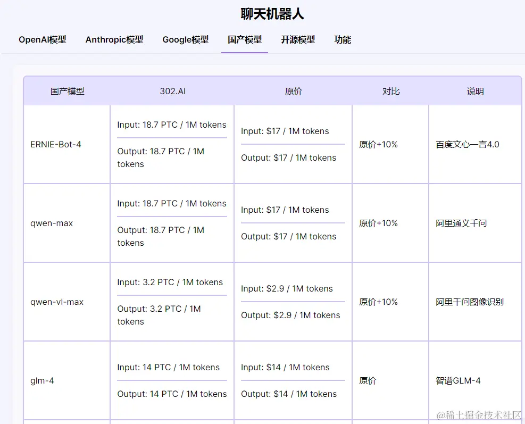Click ERNIE-Bot-4 Output 18.7 PTC price

click(x=161, y=158)
